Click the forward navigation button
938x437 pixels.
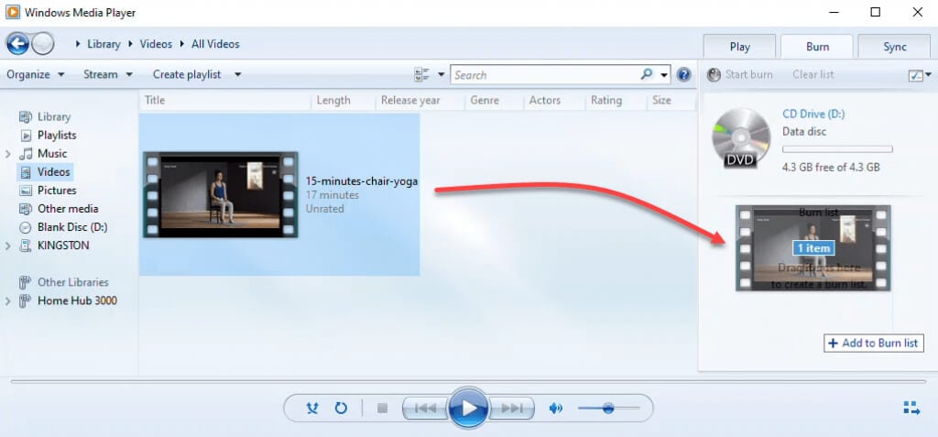42,44
